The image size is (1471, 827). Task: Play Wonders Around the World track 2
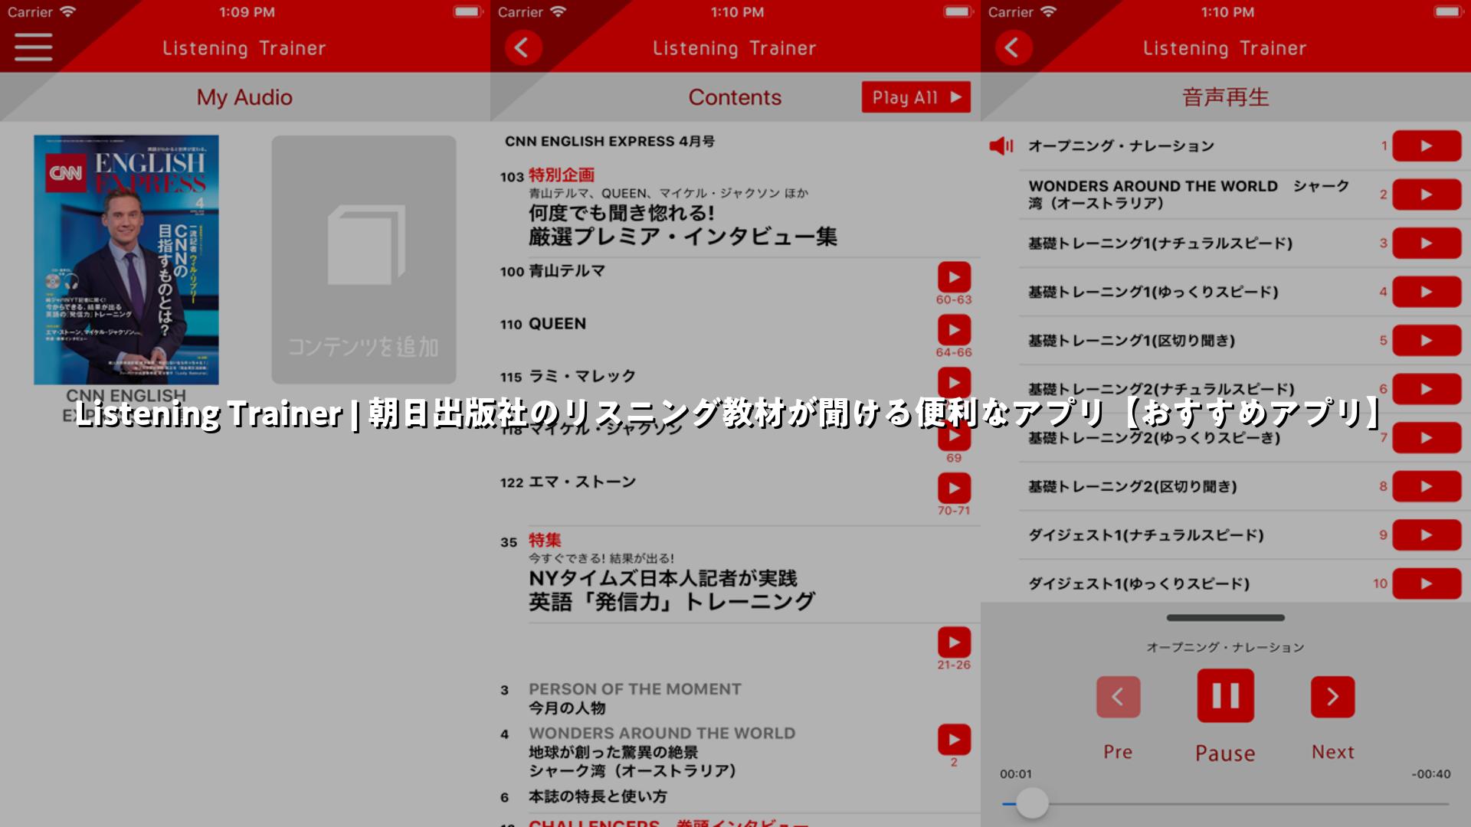(x=954, y=740)
